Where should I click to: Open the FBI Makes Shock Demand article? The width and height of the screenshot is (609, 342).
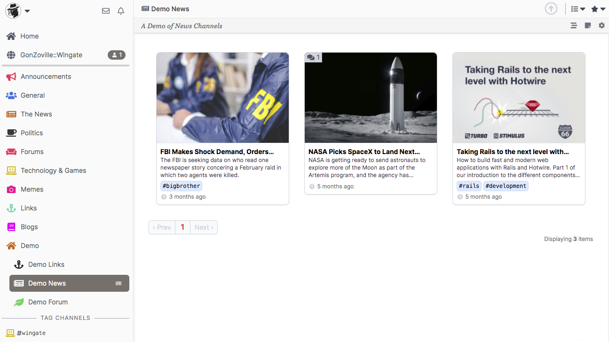pos(217,152)
